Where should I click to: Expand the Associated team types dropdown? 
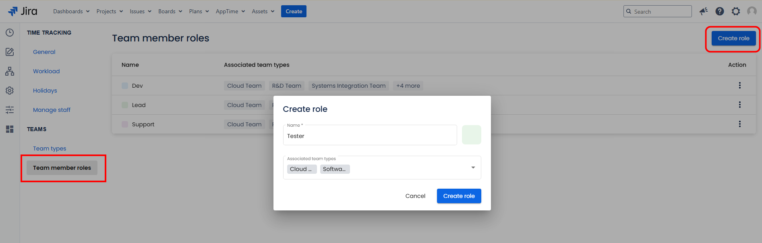(473, 168)
